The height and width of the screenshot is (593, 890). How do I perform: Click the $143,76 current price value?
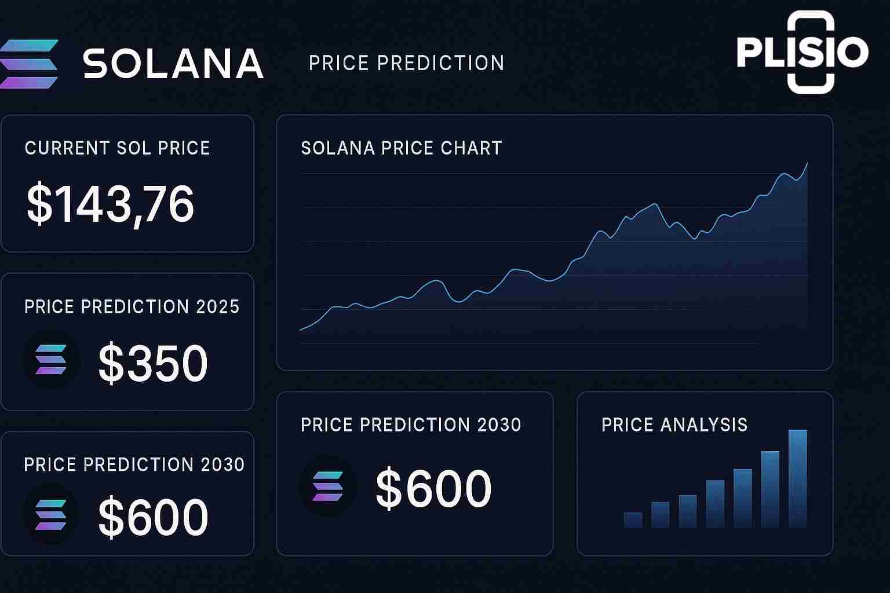tap(110, 204)
